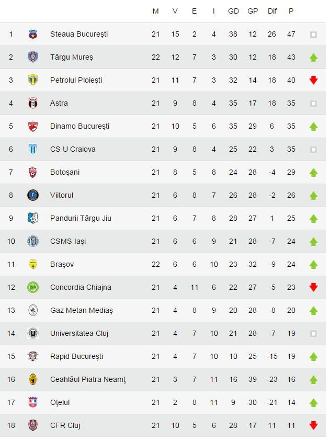Click the Petrolul Ploiești yellow crest
This screenshot has width=330, height=441.
33,81
